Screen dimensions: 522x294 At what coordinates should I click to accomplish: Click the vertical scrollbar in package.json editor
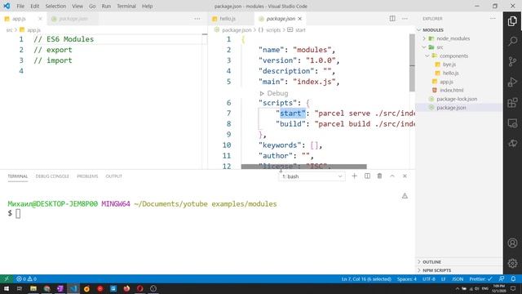coord(412,63)
